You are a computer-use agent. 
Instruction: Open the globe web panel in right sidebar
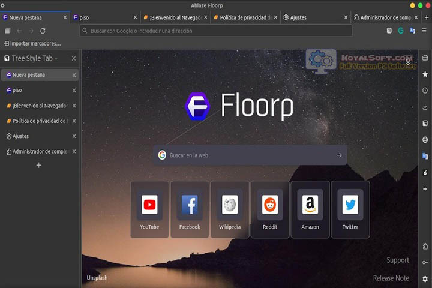pyautogui.click(x=425, y=140)
